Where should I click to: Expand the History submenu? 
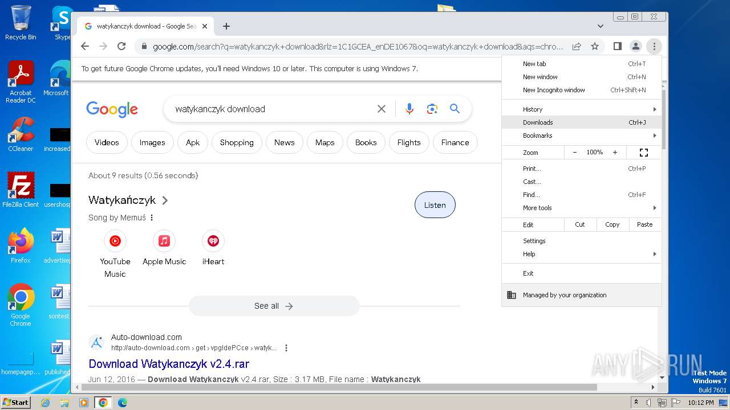[x=582, y=109]
